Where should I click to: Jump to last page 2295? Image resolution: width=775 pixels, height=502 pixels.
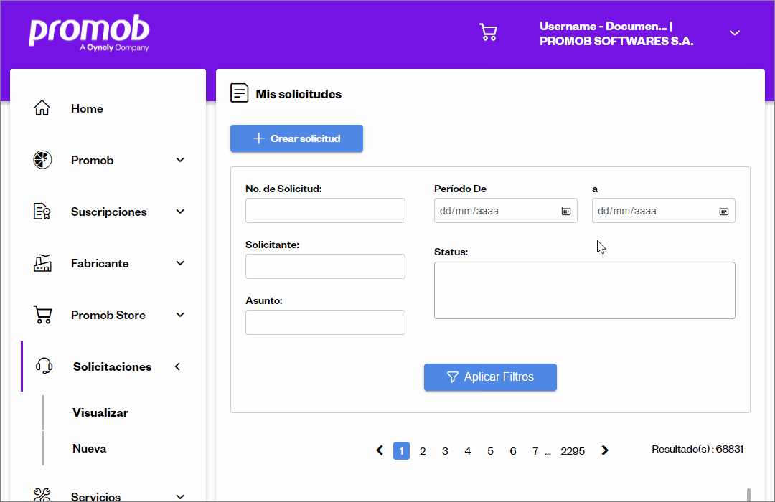(573, 451)
